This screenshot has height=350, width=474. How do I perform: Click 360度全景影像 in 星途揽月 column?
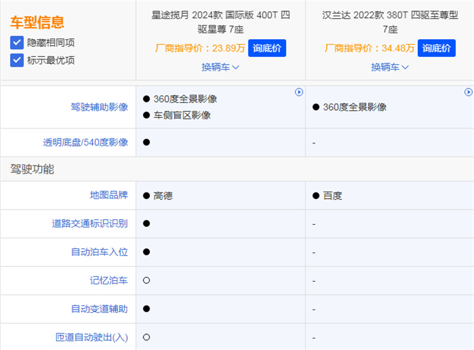pos(185,99)
